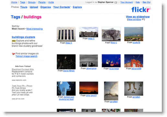Click author link under blue night lights photo
The height and width of the screenshot is (117, 167).
(114, 69)
